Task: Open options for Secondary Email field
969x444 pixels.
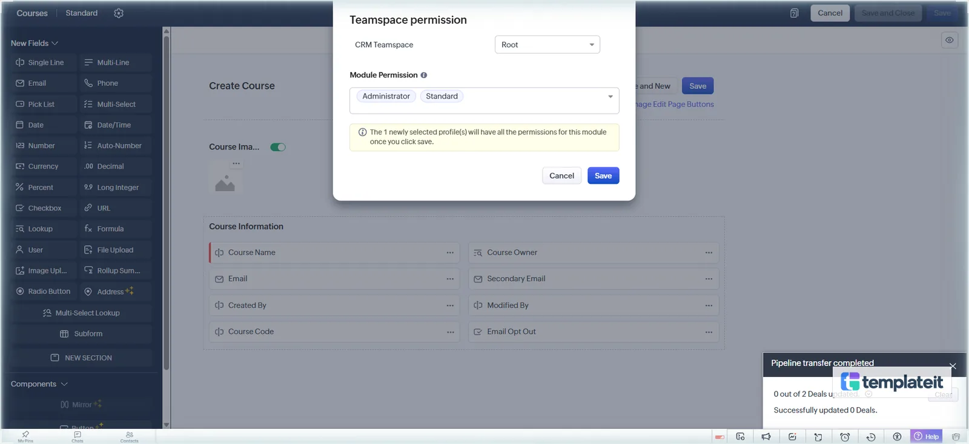Action: tap(709, 279)
